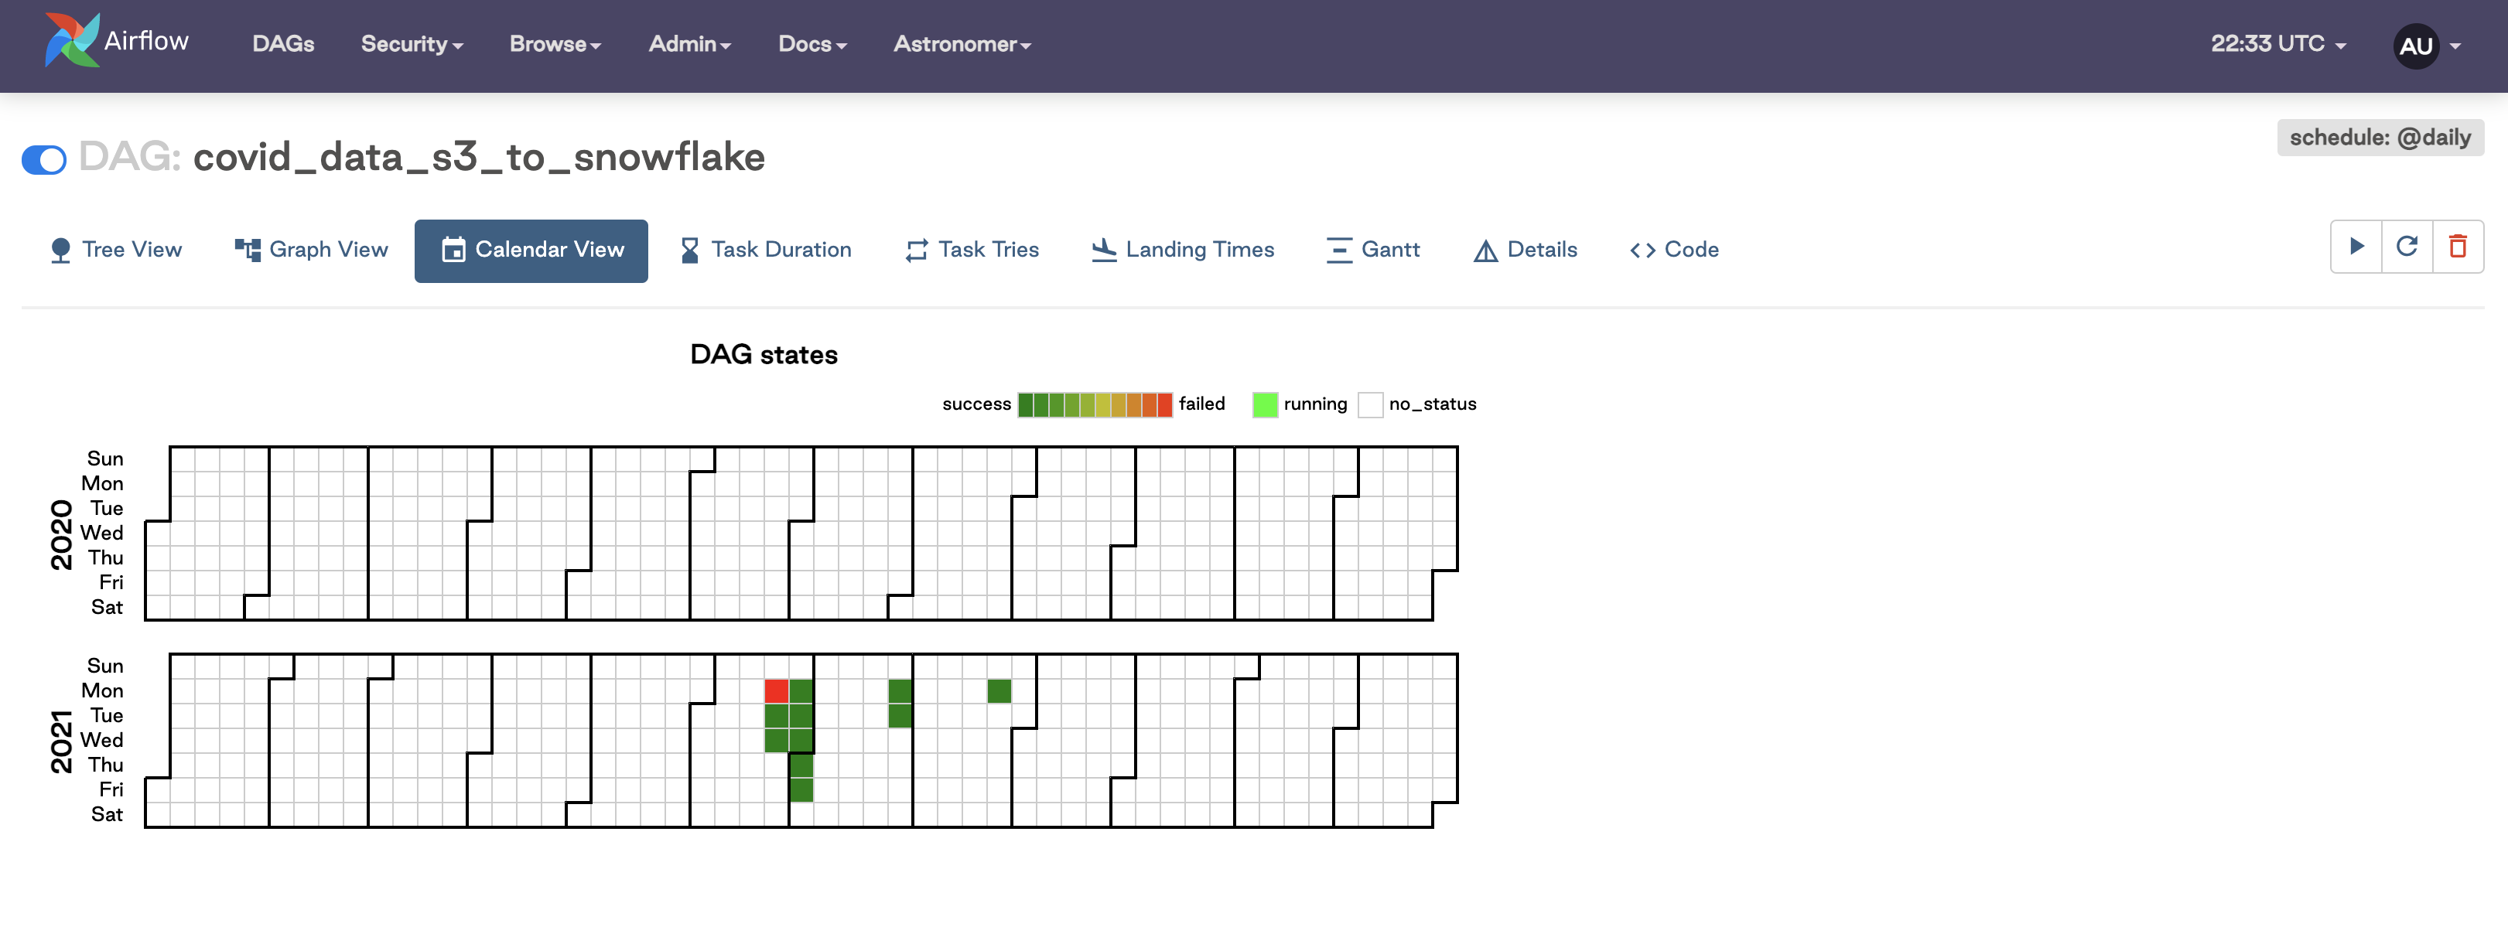Click the no_status legend white swatch
Viewport: 2508px width, 934px height.
(x=1370, y=404)
